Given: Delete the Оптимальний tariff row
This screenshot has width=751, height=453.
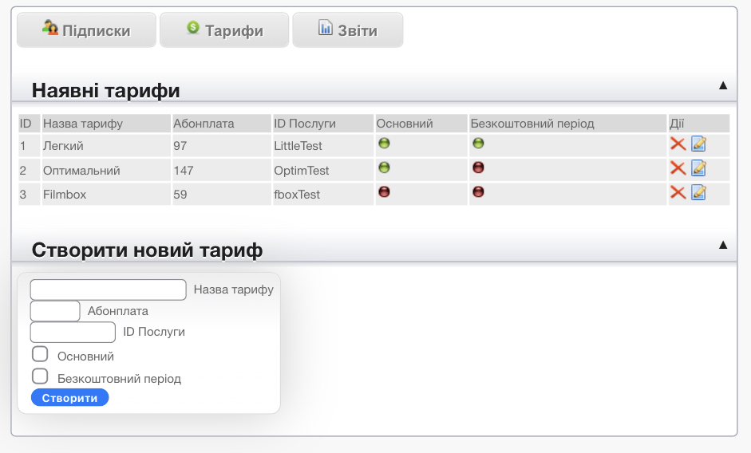Looking at the screenshot, I should [x=678, y=167].
